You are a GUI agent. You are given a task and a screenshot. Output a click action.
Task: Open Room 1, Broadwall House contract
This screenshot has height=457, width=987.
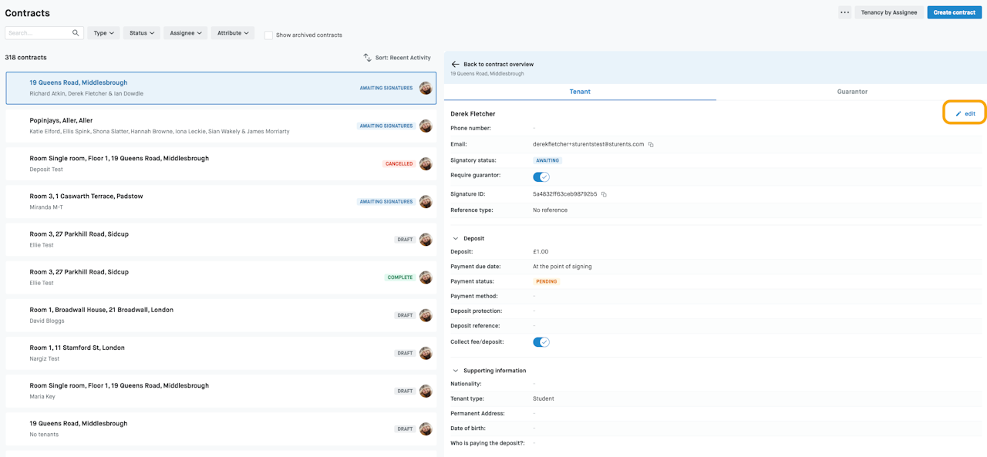pos(221,315)
